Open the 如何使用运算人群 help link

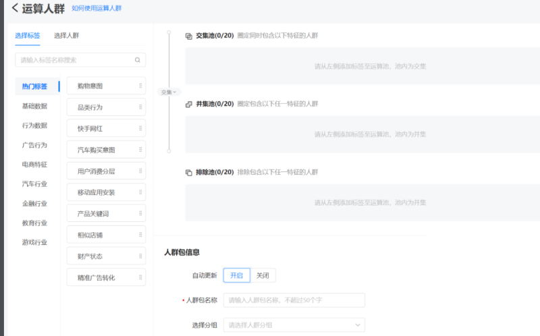click(97, 8)
